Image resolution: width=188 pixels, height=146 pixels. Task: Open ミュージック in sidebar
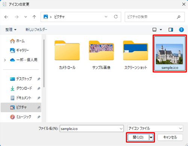21,117
